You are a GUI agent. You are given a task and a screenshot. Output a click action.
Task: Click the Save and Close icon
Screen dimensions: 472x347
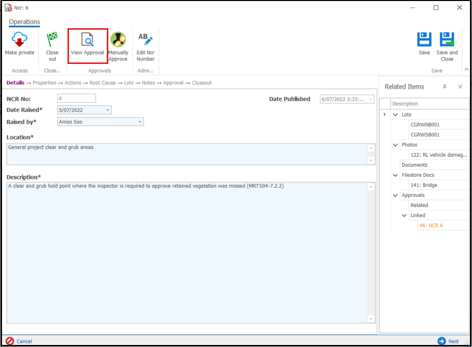pos(447,40)
